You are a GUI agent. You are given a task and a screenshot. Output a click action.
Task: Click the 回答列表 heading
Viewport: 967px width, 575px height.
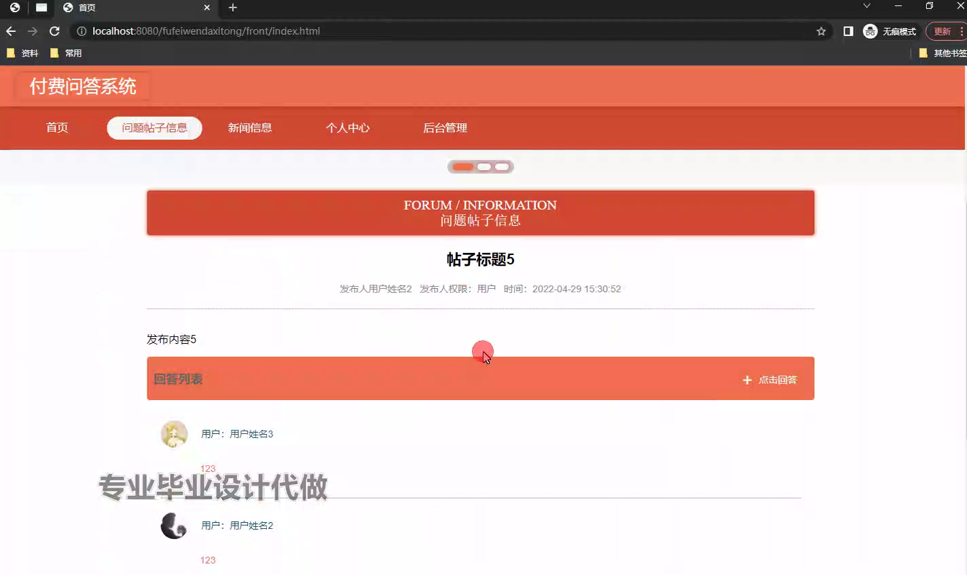tap(178, 379)
